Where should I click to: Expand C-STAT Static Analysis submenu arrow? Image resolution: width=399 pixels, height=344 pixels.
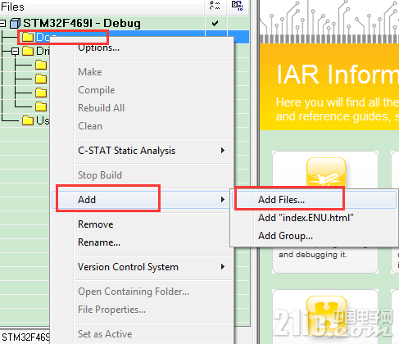[223, 151]
